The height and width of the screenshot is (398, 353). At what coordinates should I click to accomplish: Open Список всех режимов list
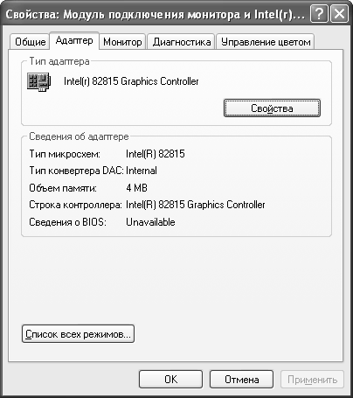click(78, 334)
